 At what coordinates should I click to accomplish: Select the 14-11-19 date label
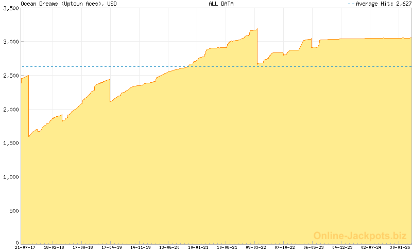coord(141,247)
